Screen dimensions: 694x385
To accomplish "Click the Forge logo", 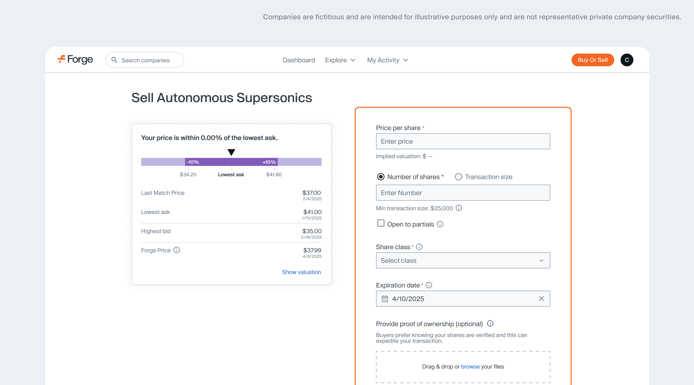I will pyautogui.click(x=76, y=60).
